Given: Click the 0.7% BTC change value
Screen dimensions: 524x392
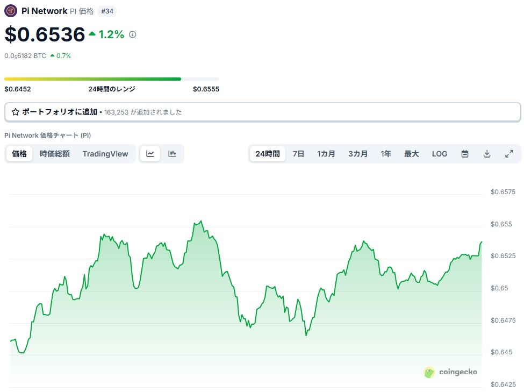Looking at the screenshot, I should coord(63,56).
